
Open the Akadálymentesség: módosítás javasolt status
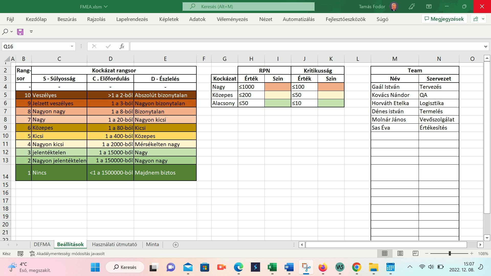tap(68, 254)
